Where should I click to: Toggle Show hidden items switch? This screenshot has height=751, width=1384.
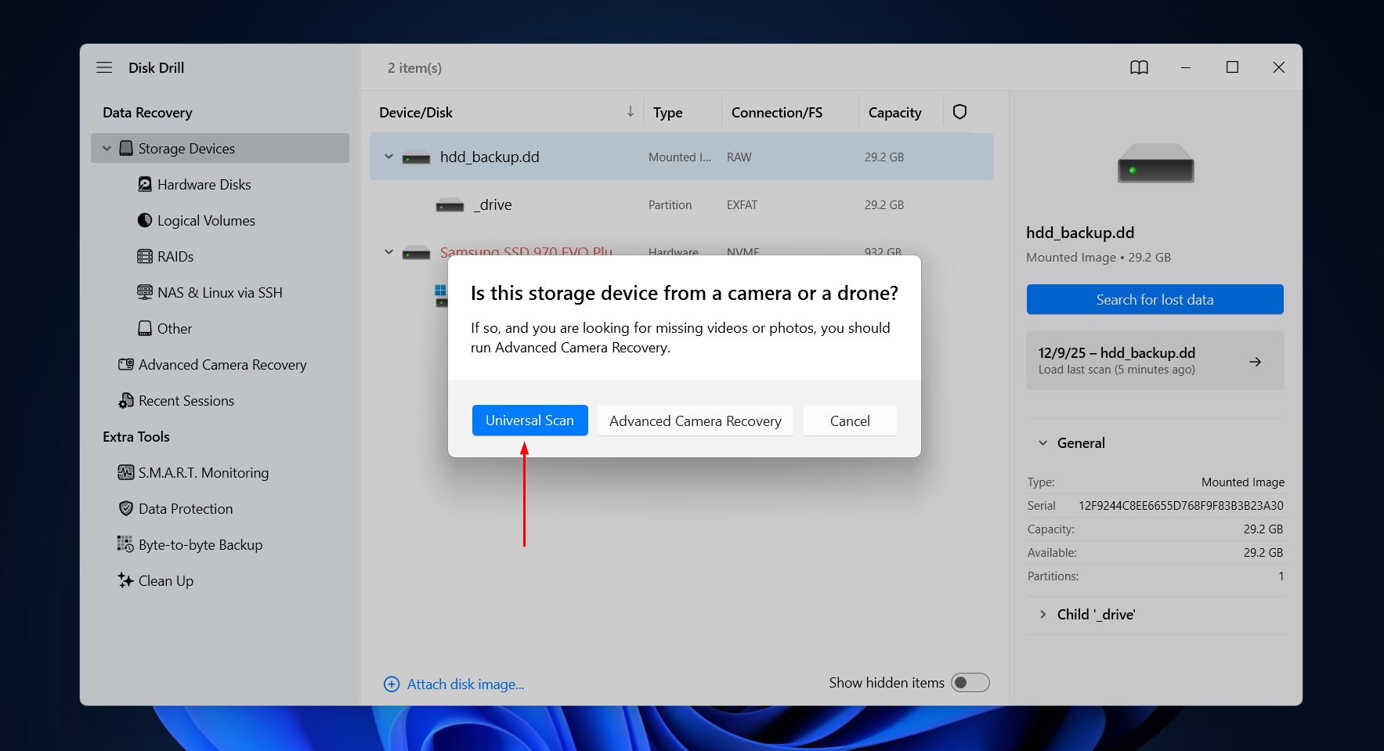970,683
